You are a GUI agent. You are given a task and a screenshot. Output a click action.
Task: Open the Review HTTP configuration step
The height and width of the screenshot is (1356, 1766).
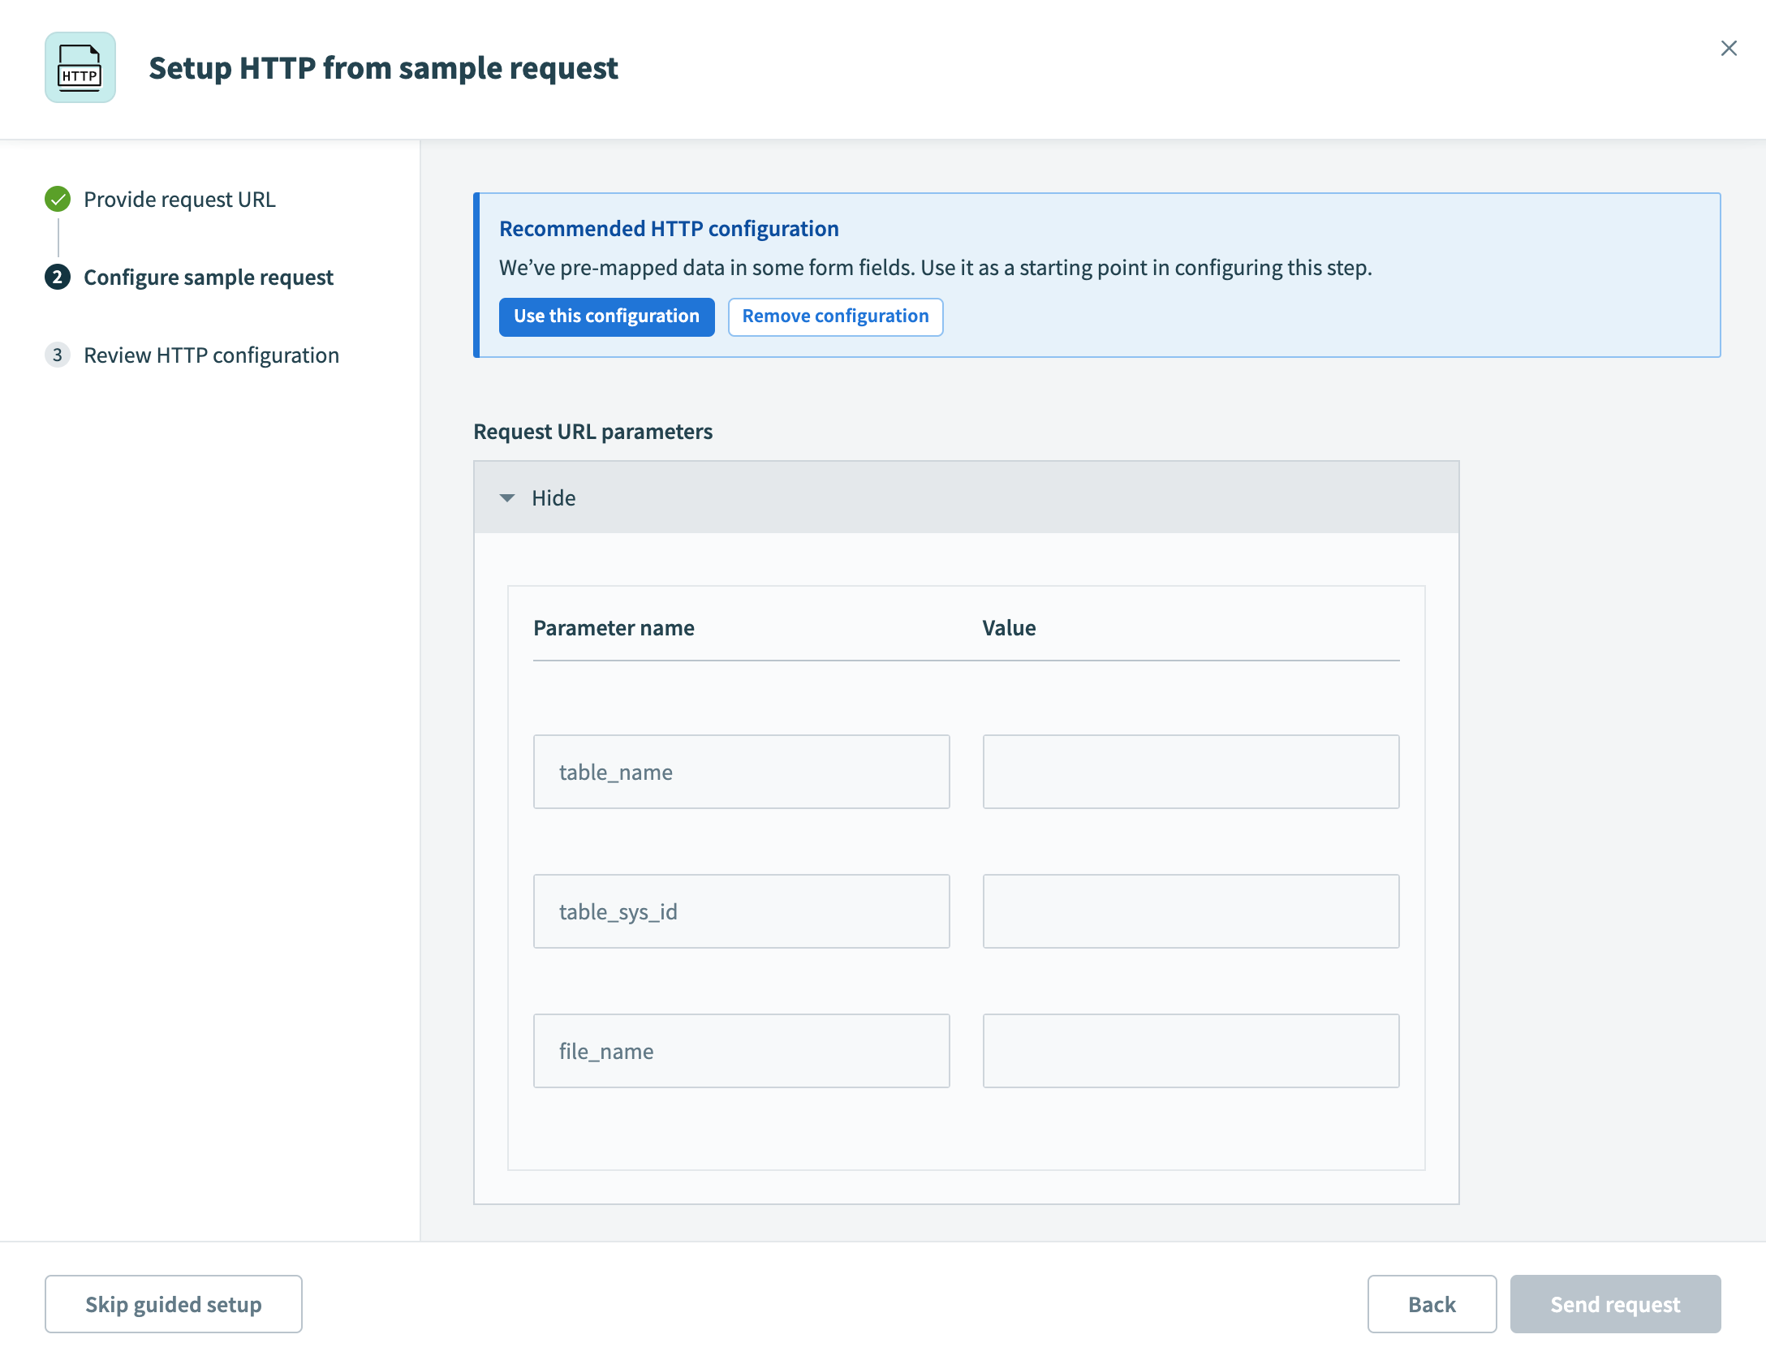pos(210,355)
